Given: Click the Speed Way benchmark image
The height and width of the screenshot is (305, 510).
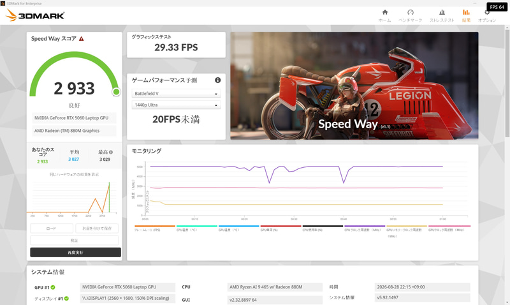Looking at the screenshot, I should [354, 86].
